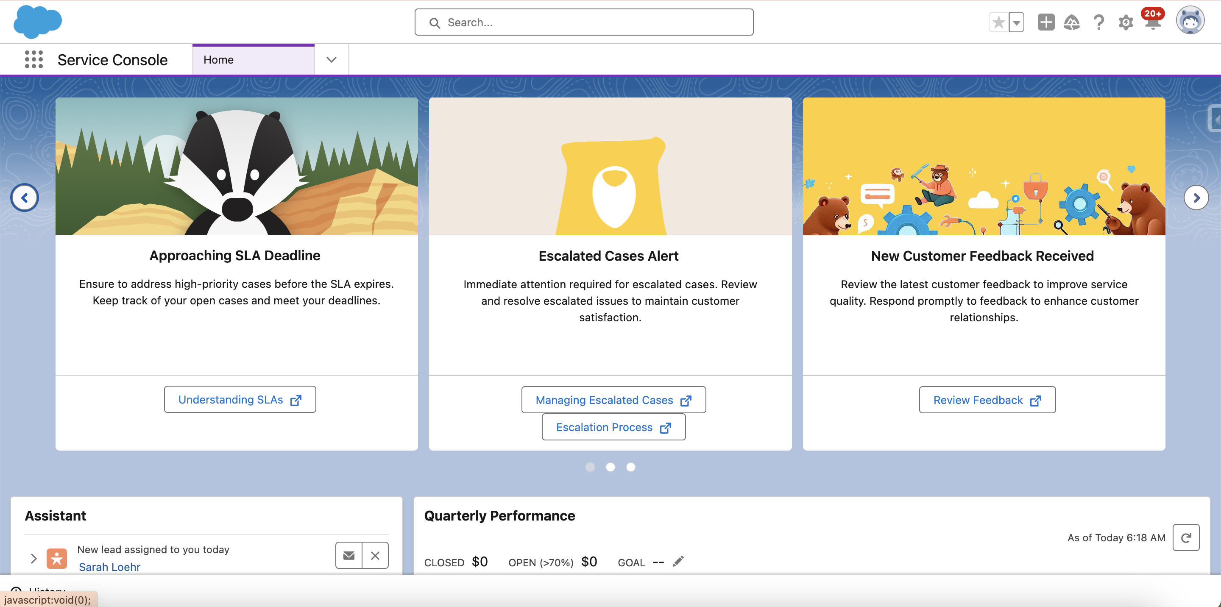Click the 'As of Today 6:18 AM' timestamp
The width and height of the screenshot is (1221, 607).
coord(1116,538)
